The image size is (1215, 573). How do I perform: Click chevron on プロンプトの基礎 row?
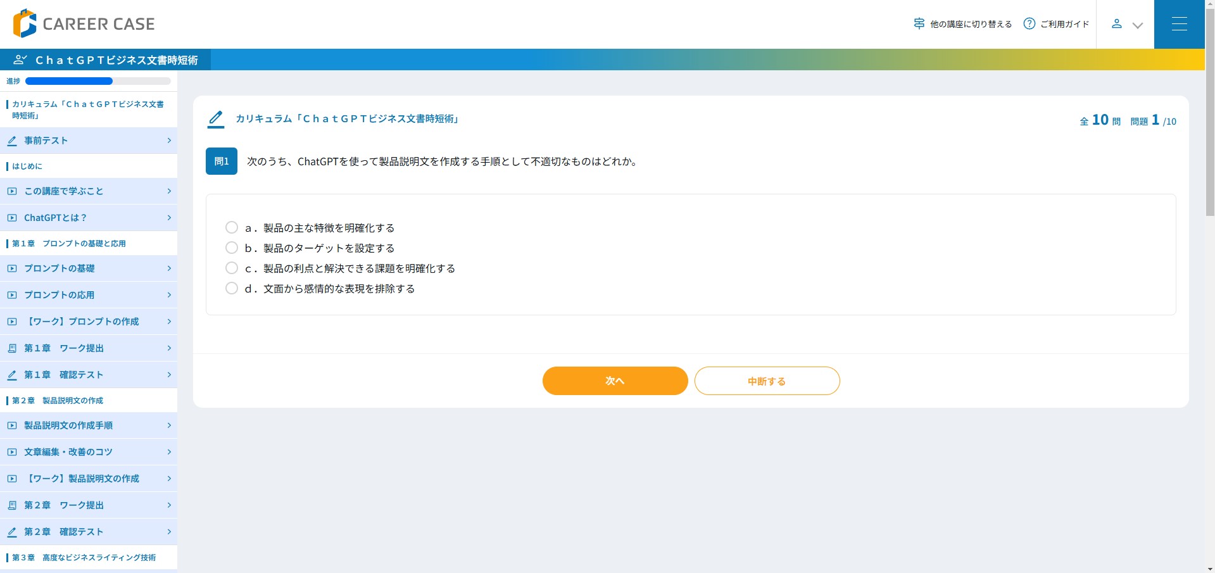click(169, 268)
